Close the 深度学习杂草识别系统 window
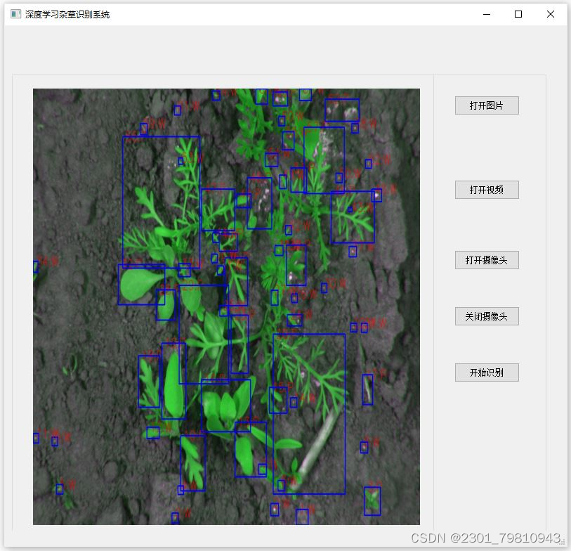Viewport: 571px width, 551px height. click(550, 14)
